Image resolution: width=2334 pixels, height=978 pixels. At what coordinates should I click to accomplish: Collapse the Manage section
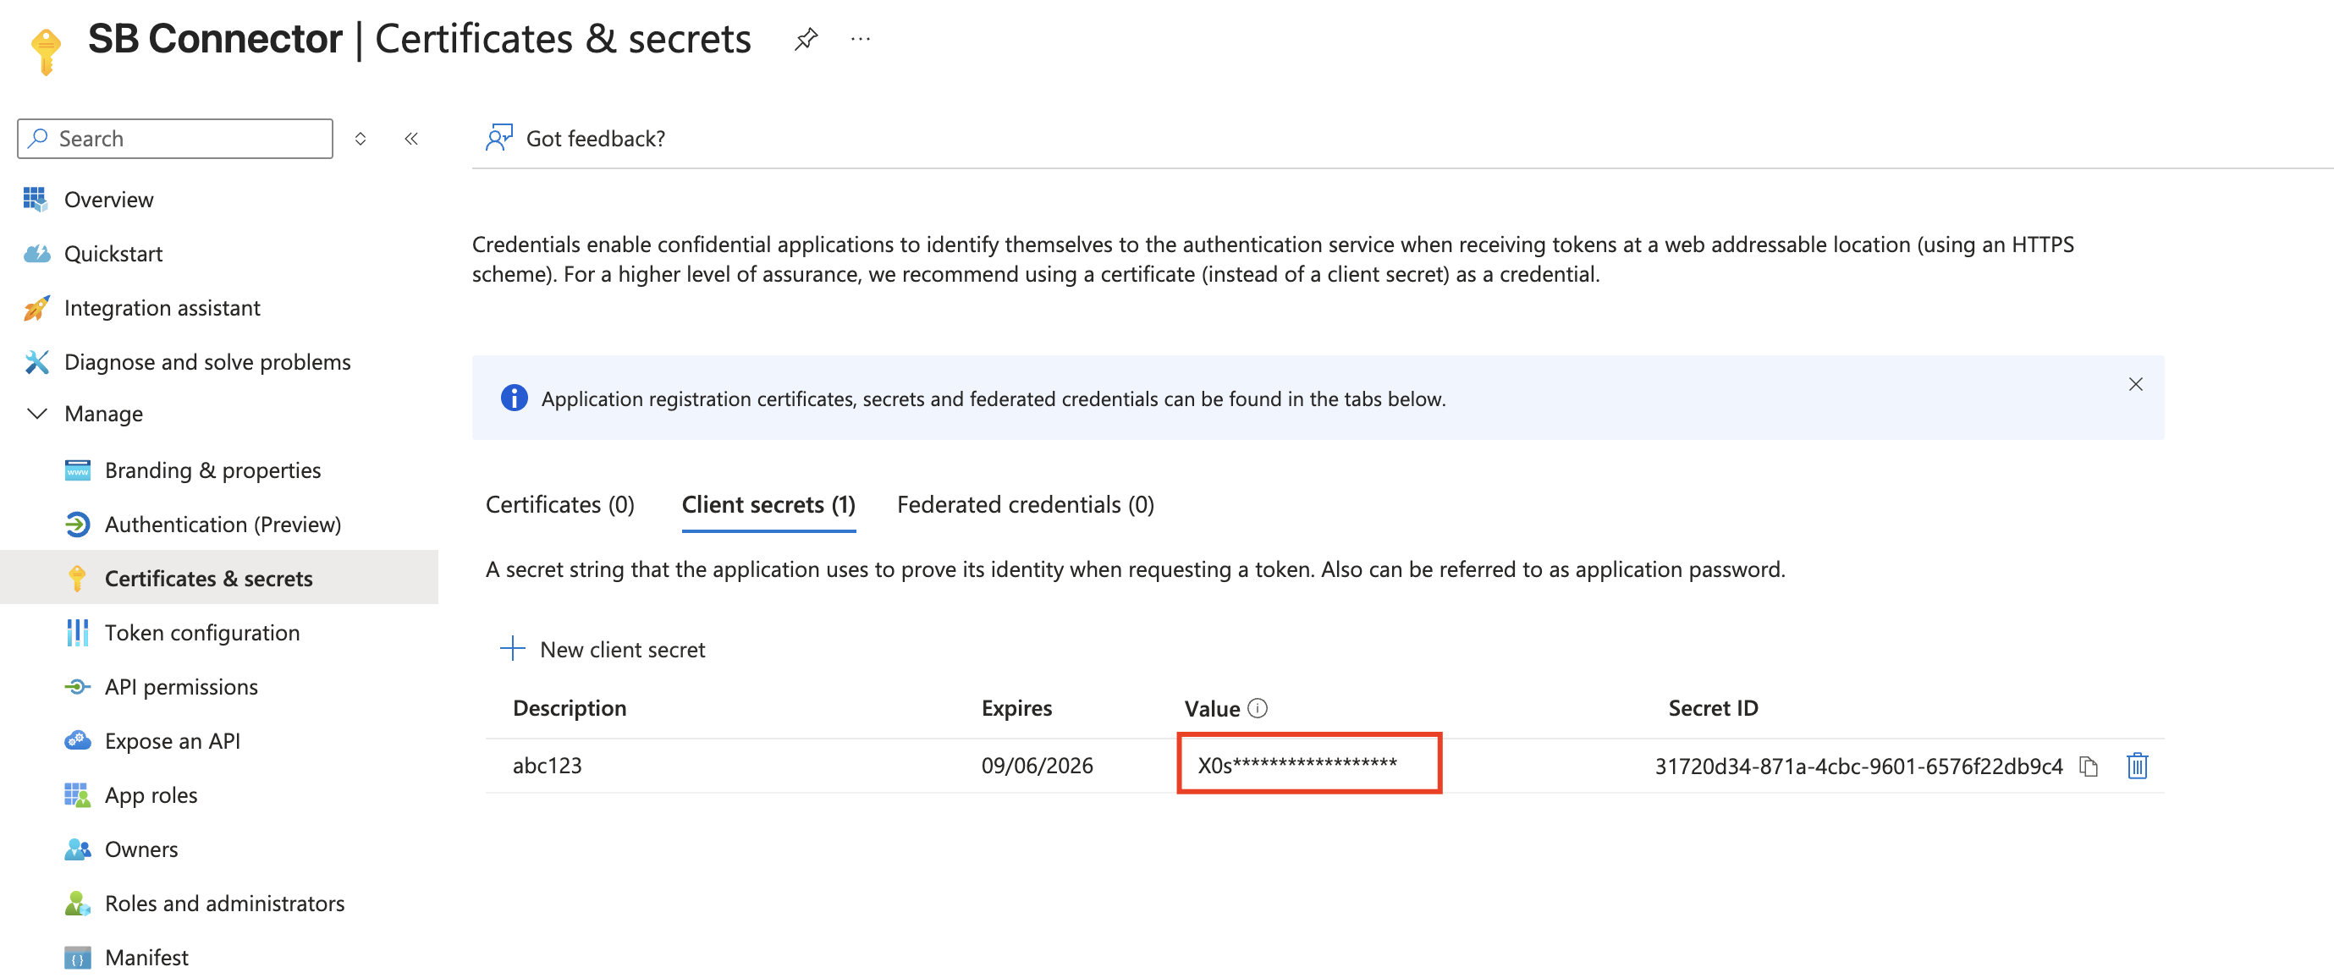(38, 414)
